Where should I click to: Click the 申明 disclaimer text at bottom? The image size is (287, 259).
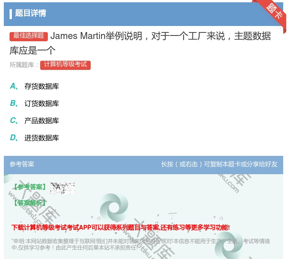point(140,244)
